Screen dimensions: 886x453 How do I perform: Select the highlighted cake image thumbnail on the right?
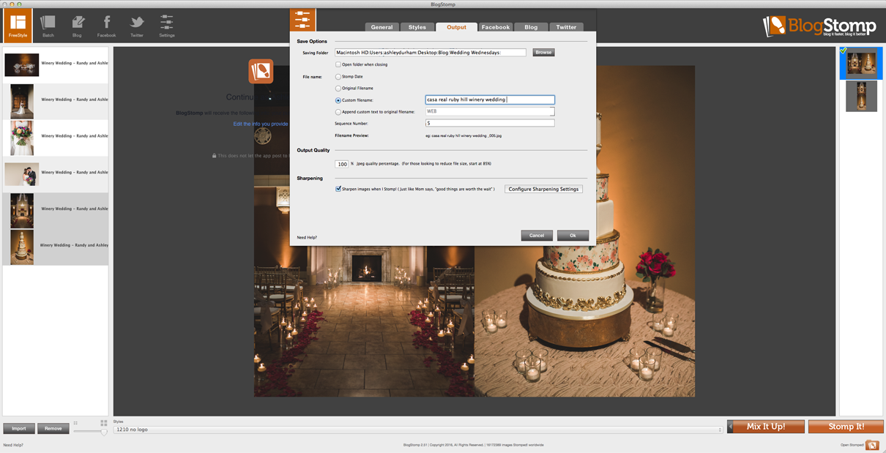(861, 63)
